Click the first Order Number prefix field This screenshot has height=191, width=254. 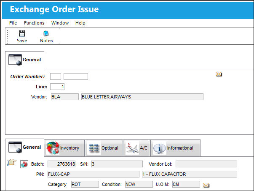pyautogui.click(x=56, y=76)
